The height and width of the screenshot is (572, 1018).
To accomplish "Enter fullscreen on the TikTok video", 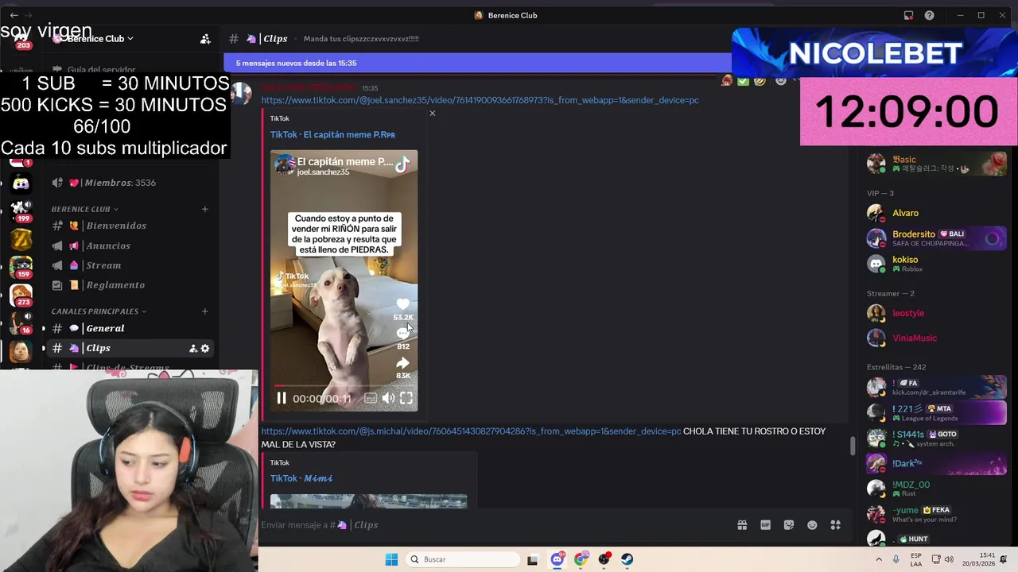I will (406, 398).
